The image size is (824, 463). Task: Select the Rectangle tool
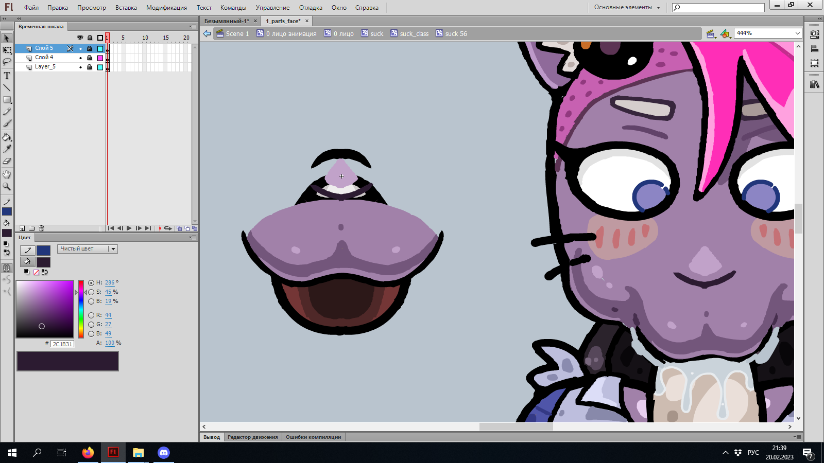tap(7, 100)
